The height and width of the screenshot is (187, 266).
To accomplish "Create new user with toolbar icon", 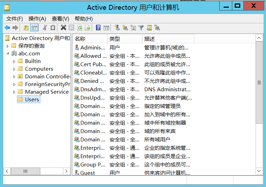I will (117, 28).
